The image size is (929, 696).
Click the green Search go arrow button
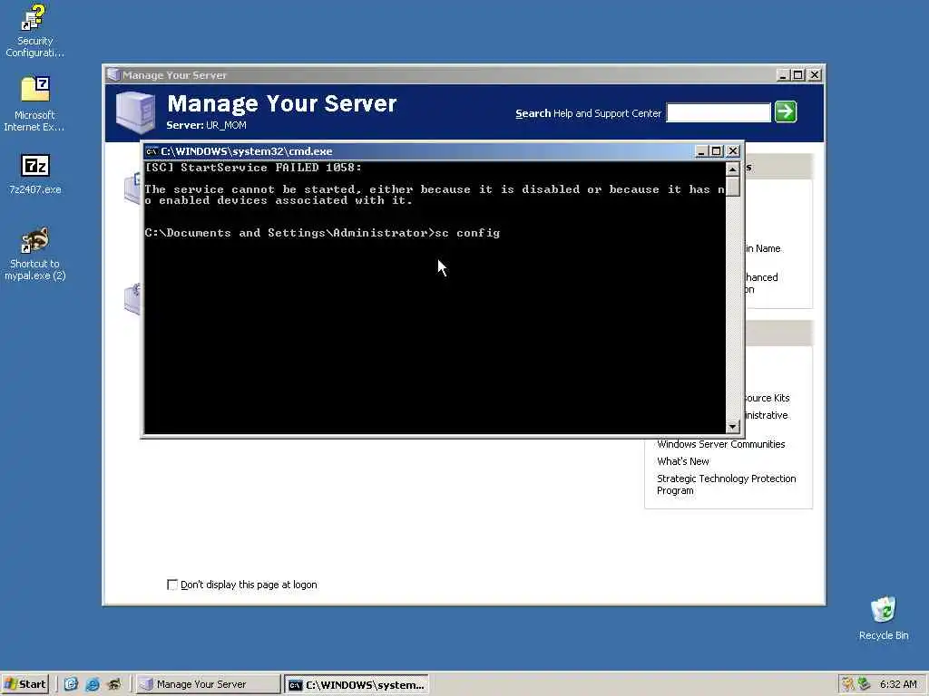pos(786,111)
